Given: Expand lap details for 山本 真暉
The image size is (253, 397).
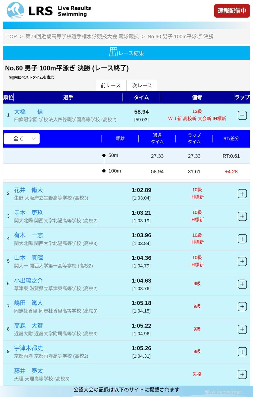Looking at the screenshot, I should 242,261.
